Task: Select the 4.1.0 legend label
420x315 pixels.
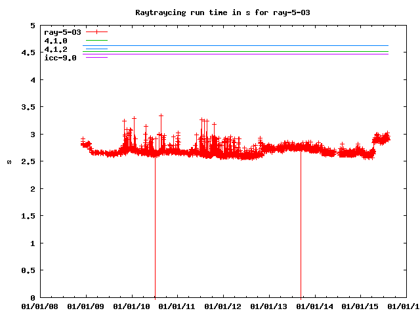Action: (x=55, y=41)
